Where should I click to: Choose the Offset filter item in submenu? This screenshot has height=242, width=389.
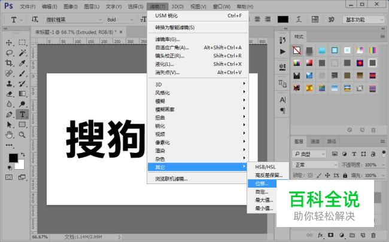(x=262, y=184)
